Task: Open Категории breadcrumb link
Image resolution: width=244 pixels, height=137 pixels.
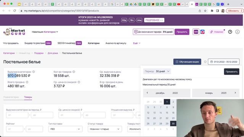Action: [9, 53]
